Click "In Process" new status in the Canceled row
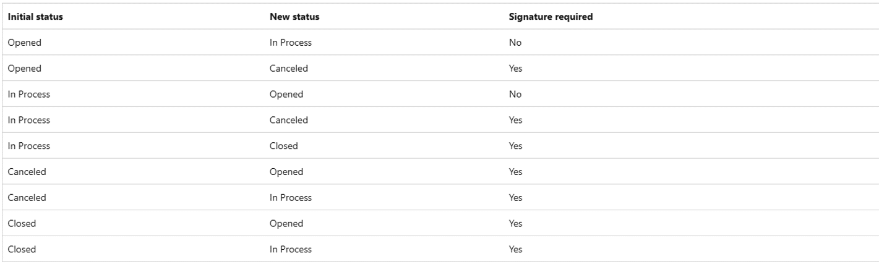 (291, 198)
